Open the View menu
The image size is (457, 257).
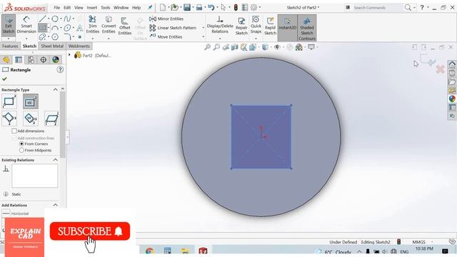click(79, 8)
